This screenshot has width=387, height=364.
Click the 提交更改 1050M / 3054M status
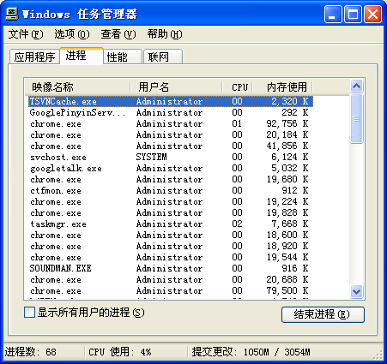pos(251,352)
